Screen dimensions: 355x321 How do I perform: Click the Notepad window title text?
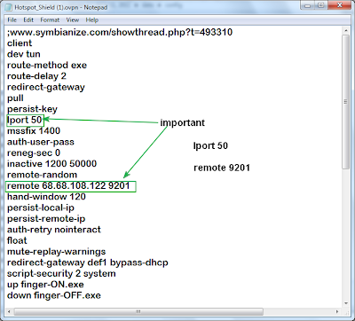60,7
